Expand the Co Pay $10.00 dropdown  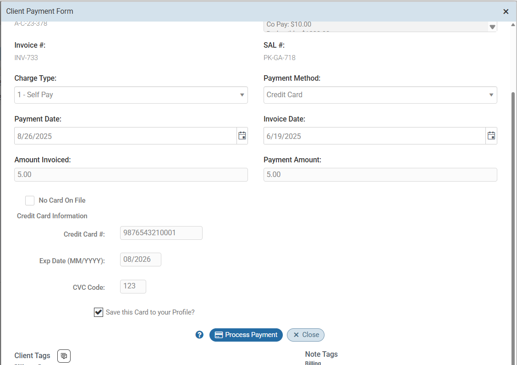[x=492, y=26]
